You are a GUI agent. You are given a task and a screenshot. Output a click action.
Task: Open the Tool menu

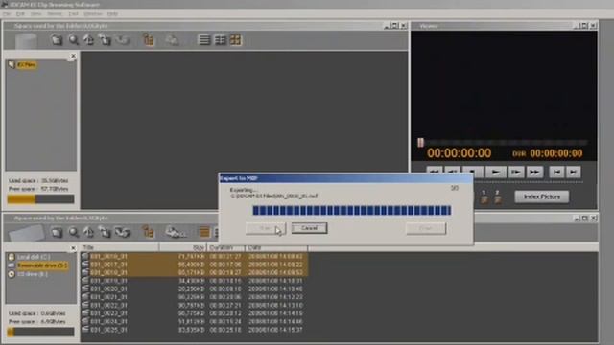(73, 13)
